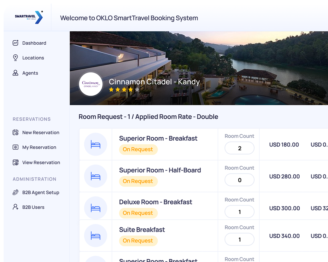Open the Dashboard menu item

29,43
